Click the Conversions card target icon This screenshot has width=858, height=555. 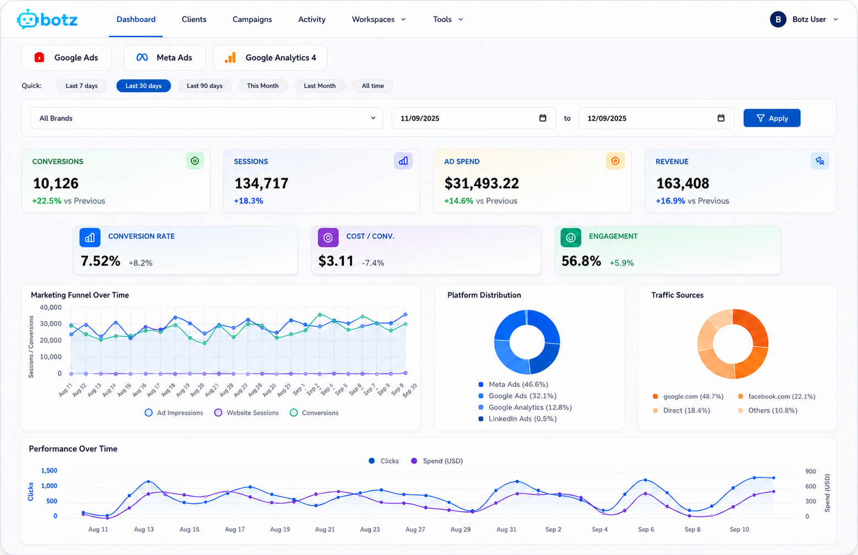click(195, 161)
